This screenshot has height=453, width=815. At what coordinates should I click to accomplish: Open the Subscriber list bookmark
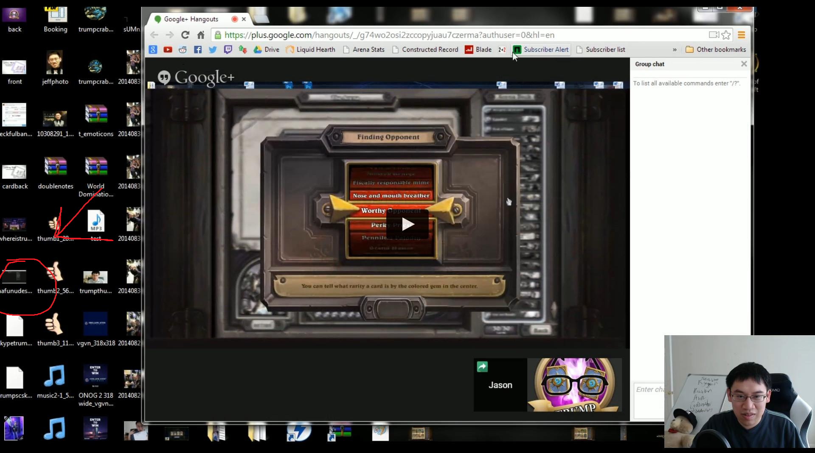[x=601, y=50]
